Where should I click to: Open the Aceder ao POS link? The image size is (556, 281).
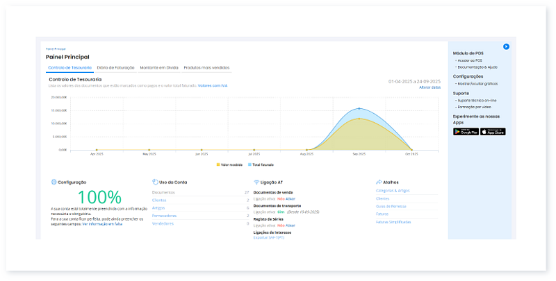click(472, 60)
